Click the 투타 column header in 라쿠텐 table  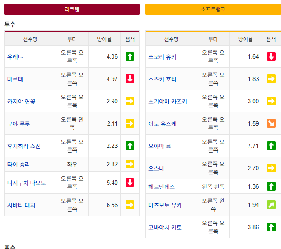(72, 39)
